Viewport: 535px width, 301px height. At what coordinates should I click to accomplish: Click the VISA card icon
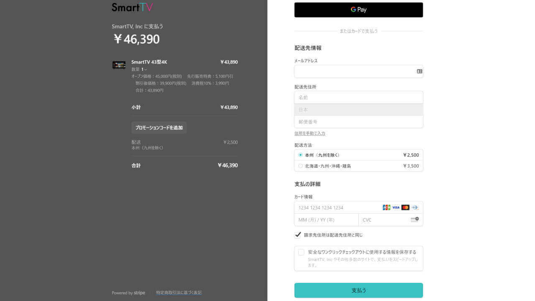[x=396, y=207]
